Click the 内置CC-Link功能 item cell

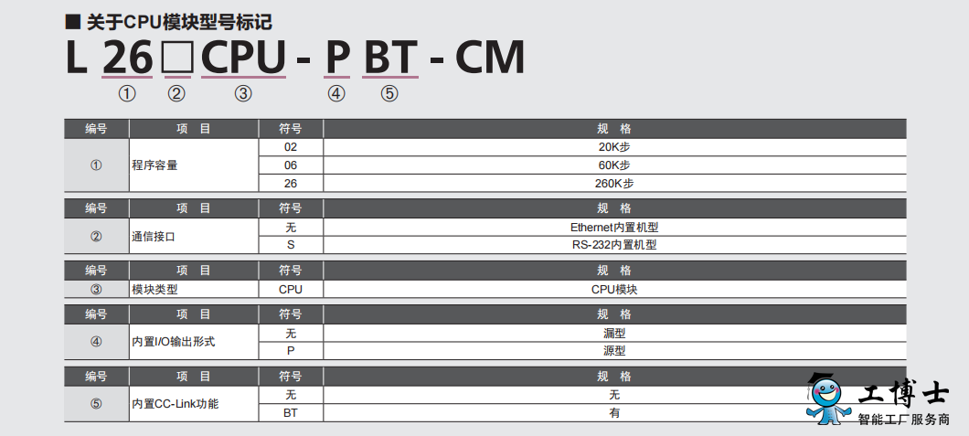pos(194,404)
